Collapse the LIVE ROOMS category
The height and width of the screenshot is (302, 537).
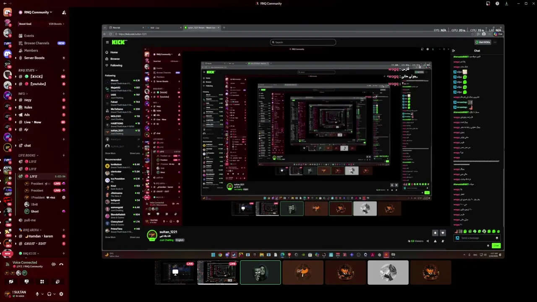[28, 156]
